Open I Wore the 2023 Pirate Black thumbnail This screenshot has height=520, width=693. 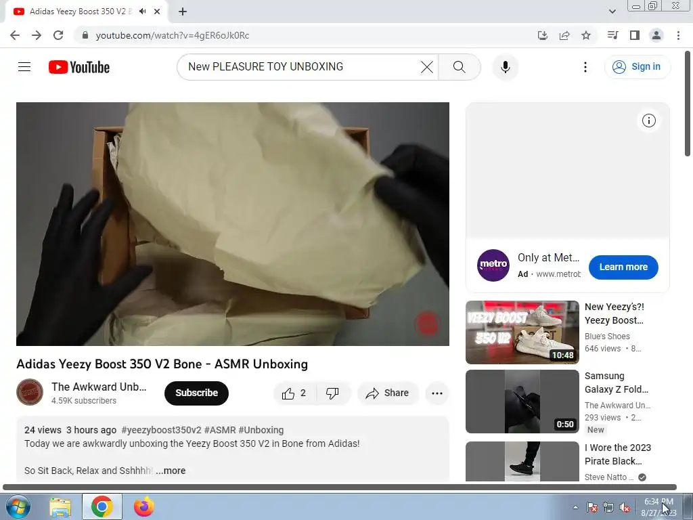(522, 461)
